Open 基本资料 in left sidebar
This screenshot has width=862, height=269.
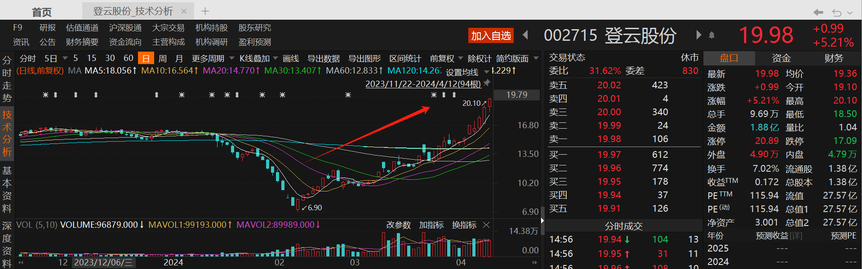tap(7, 189)
